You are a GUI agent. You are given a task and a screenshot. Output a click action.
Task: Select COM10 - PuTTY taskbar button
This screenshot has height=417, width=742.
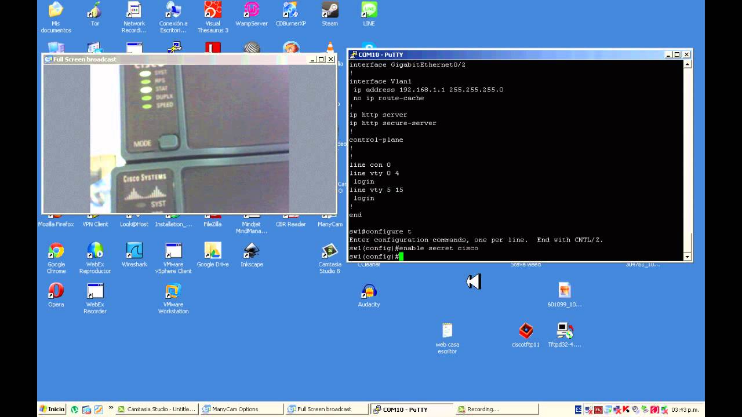[x=412, y=409]
